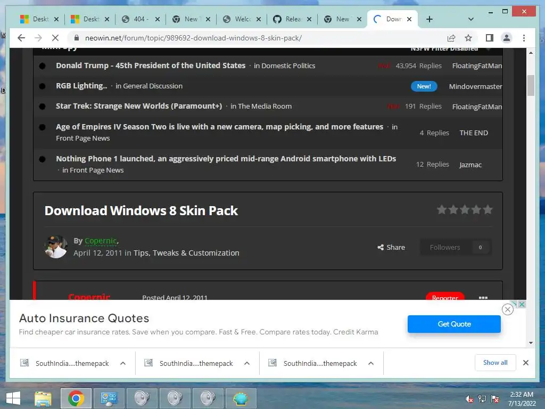Open the Nothing Phone 1 topic
The height and width of the screenshot is (409, 545).
click(x=226, y=159)
